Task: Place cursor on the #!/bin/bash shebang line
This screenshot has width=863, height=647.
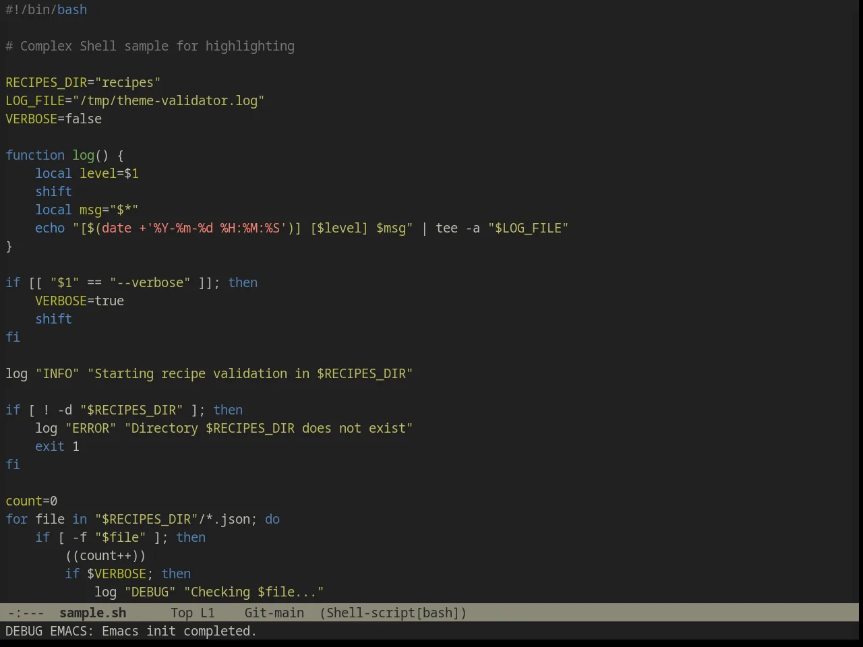Action: click(x=46, y=9)
